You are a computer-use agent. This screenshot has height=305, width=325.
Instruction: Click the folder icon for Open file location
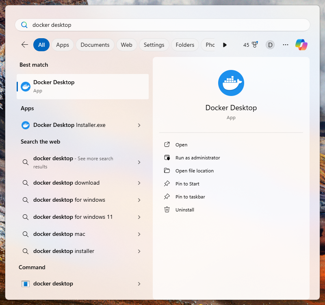point(167,171)
